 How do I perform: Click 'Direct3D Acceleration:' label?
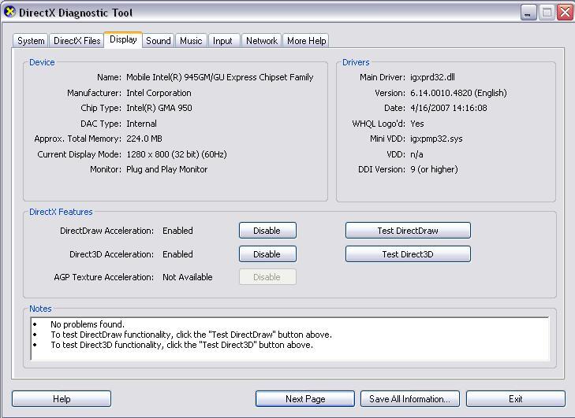111,254
